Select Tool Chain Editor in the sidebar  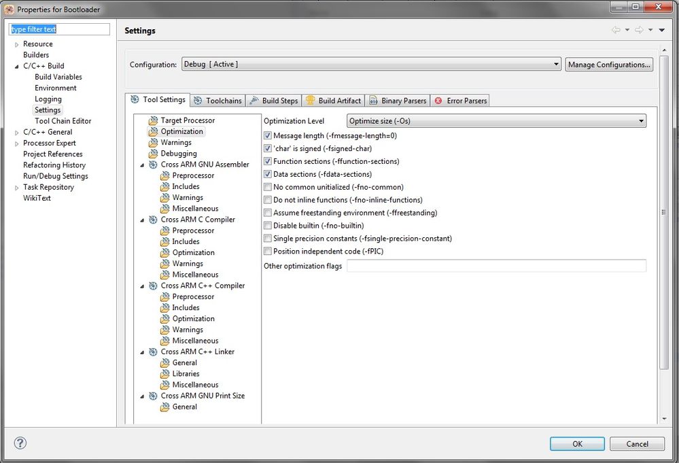click(x=63, y=121)
